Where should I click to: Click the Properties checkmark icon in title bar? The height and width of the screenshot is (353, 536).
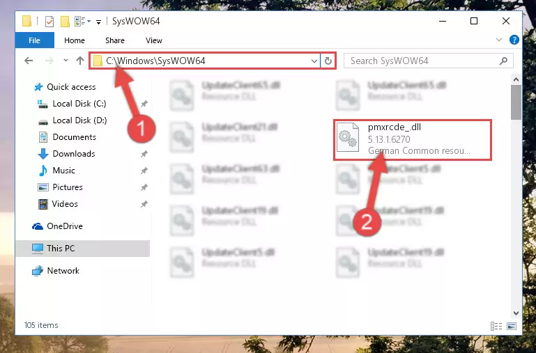pyautogui.click(x=49, y=22)
